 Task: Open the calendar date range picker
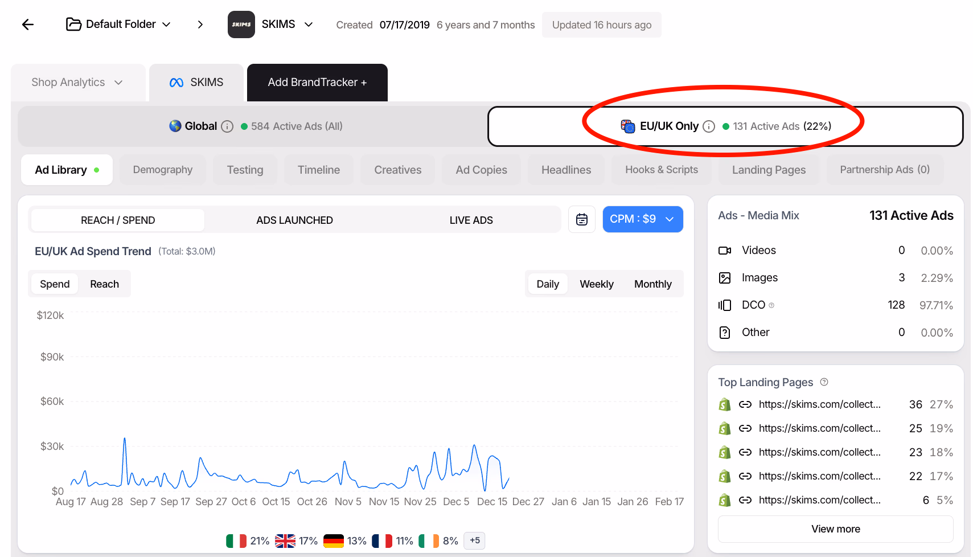pyautogui.click(x=581, y=219)
